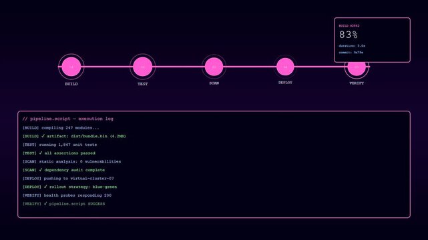
Task: Select log line 'health probes responding 200'
Action: [67, 195]
